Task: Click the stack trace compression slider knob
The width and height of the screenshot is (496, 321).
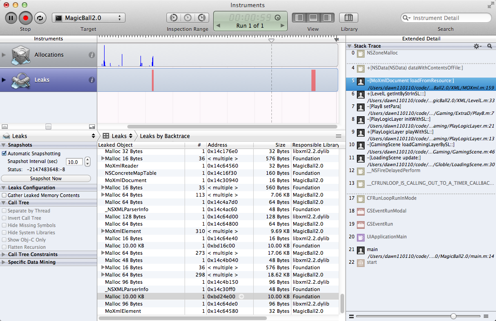Action: pyautogui.click(x=453, y=316)
